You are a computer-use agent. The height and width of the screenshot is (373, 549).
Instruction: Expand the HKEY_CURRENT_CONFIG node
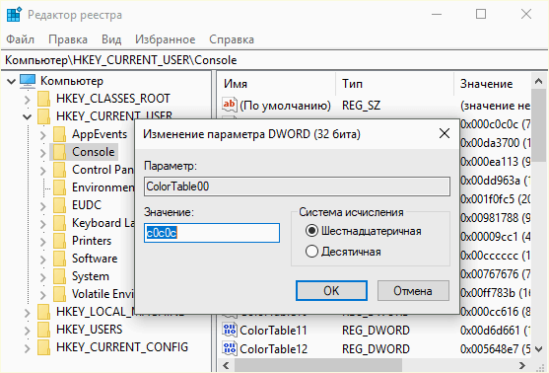(x=28, y=347)
